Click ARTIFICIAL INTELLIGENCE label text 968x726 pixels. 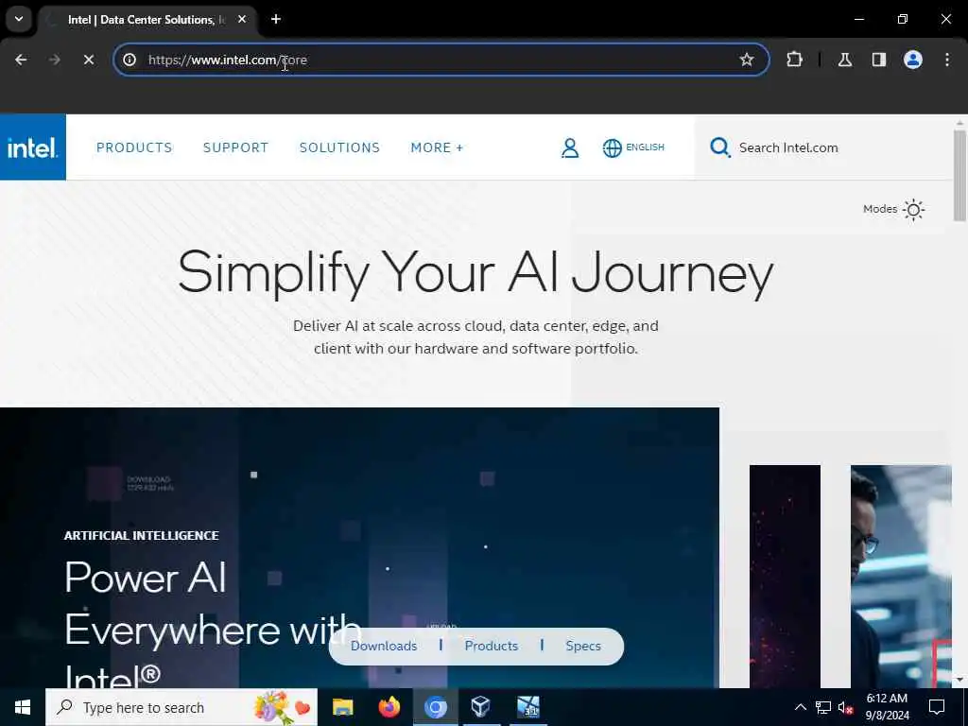pyautogui.click(x=142, y=536)
